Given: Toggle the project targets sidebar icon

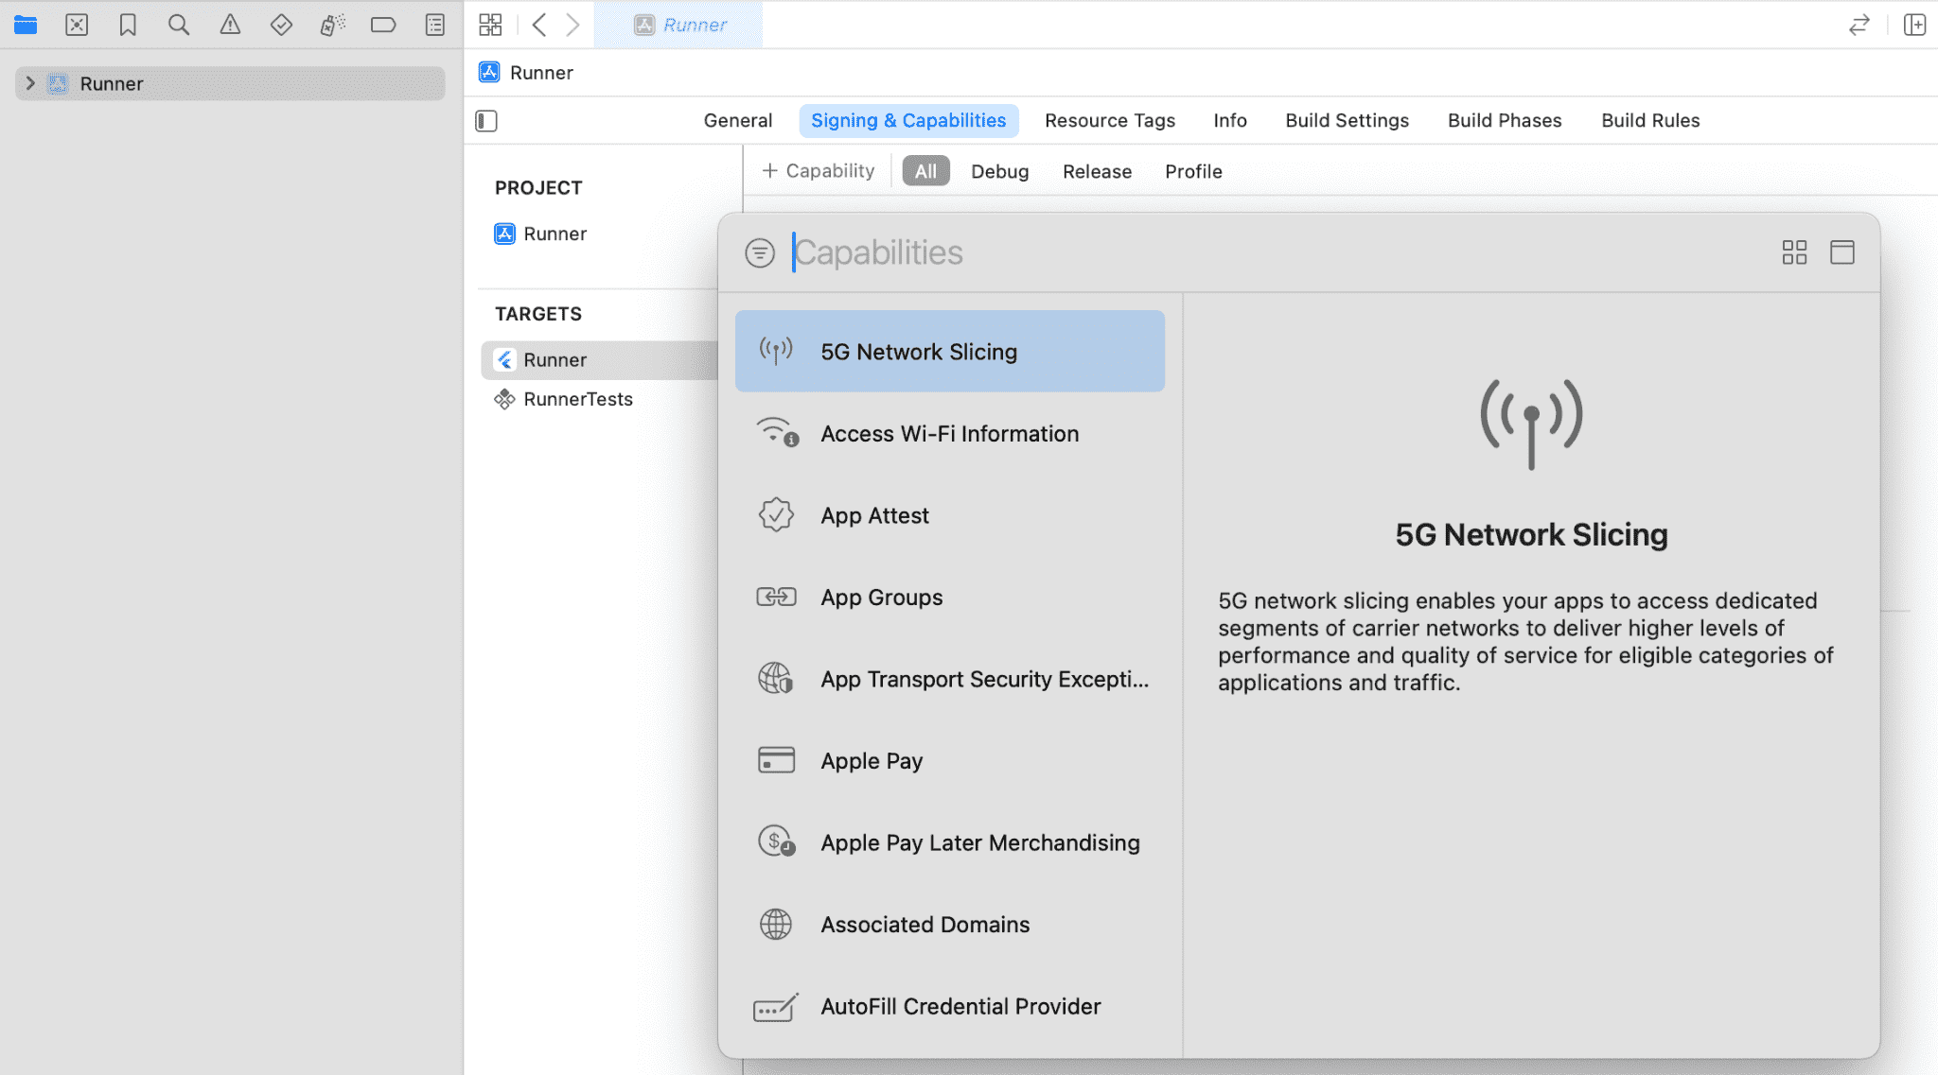Looking at the screenshot, I should pyautogui.click(x=486, y=121).
